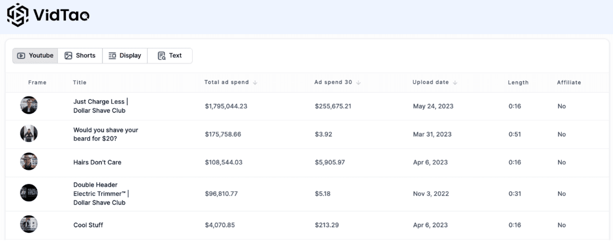Click length value 0:31
This screenshot has width=613, height=242.
tap(515, 193)
